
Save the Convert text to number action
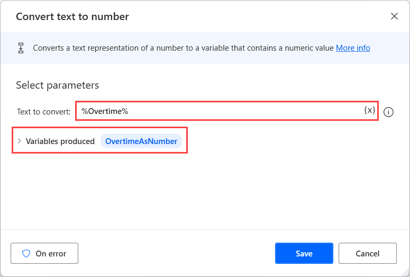(x=304, y=253)
